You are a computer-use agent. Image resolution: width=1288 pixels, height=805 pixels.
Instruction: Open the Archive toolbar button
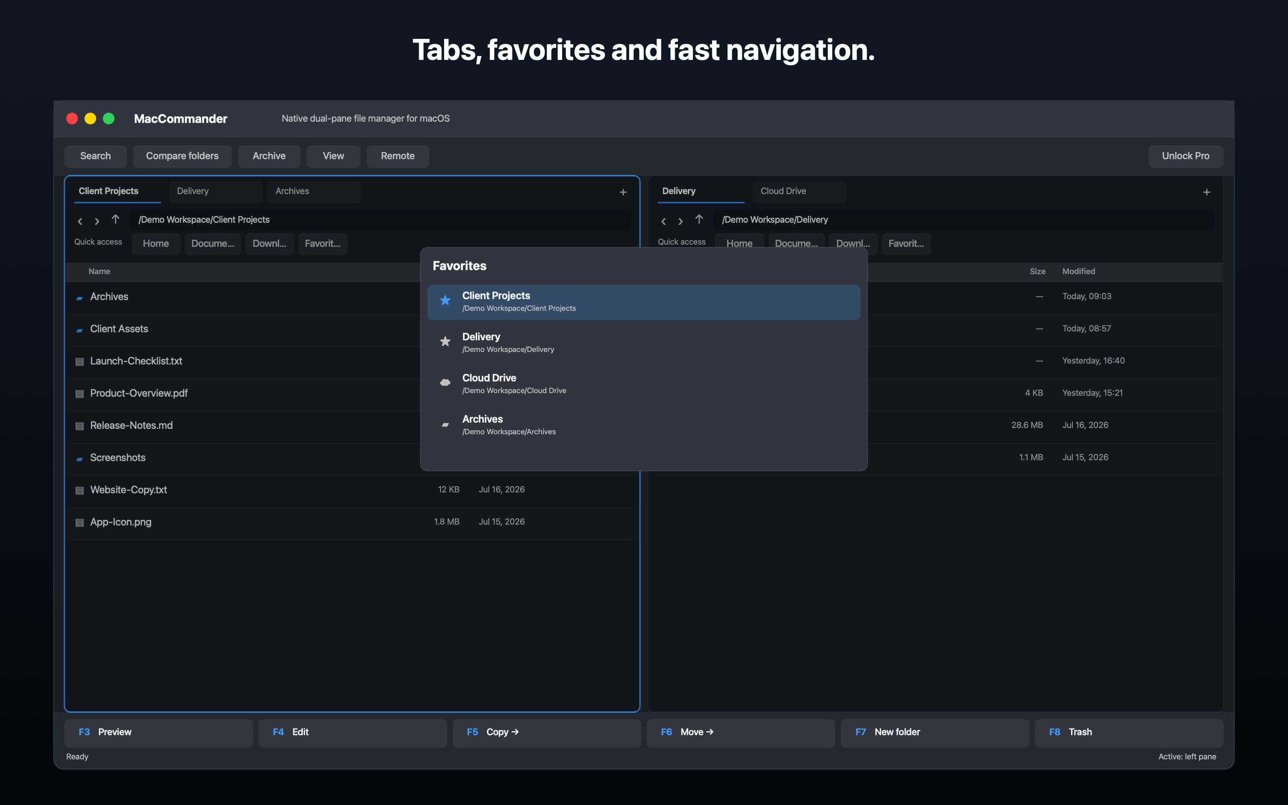click(x=269, y=156)
